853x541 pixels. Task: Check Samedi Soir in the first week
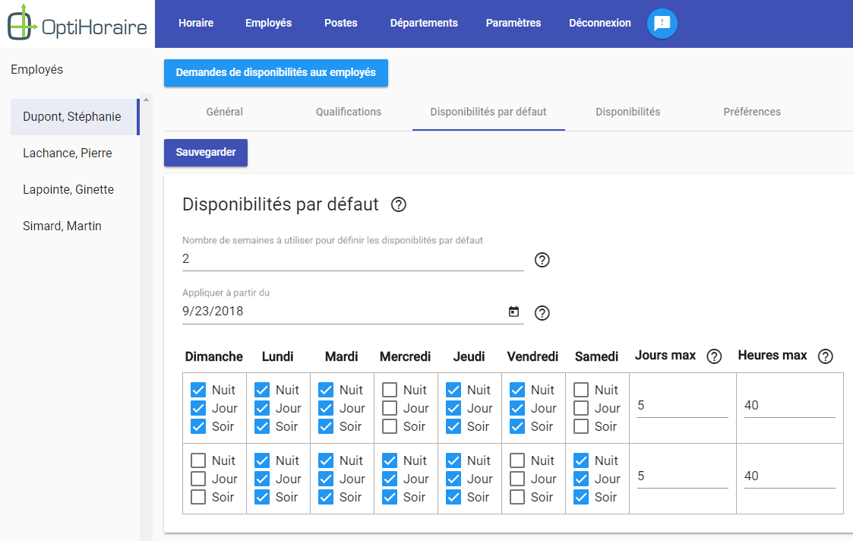581,426
